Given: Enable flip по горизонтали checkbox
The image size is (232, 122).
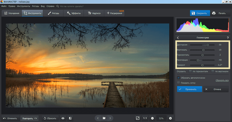Looking at the screenshot, I should [x=190, y=71].
